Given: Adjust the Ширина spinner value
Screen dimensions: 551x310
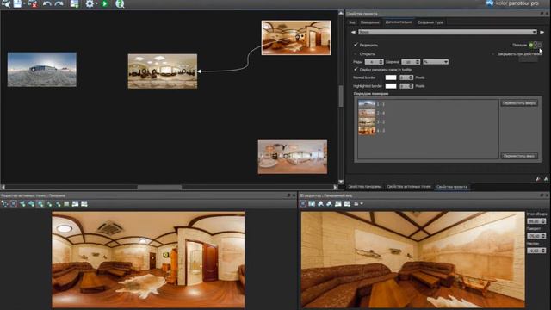Looking at the screenshot, I should (411, 62).
